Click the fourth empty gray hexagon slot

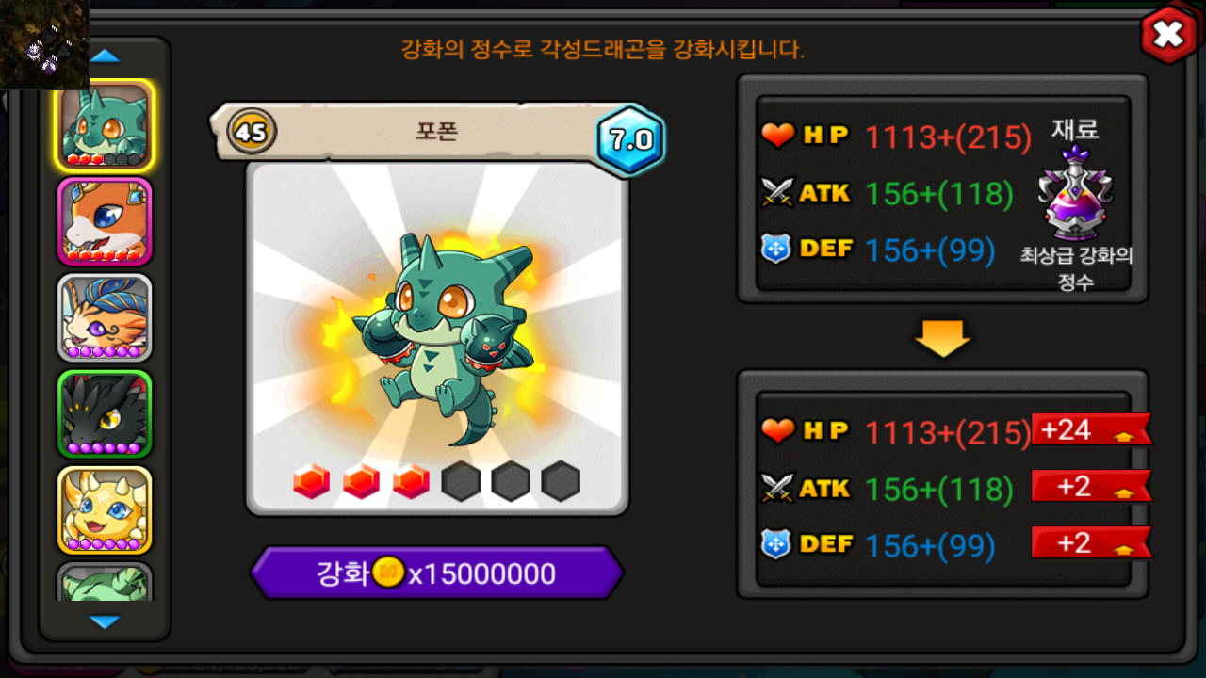point(461,482)
